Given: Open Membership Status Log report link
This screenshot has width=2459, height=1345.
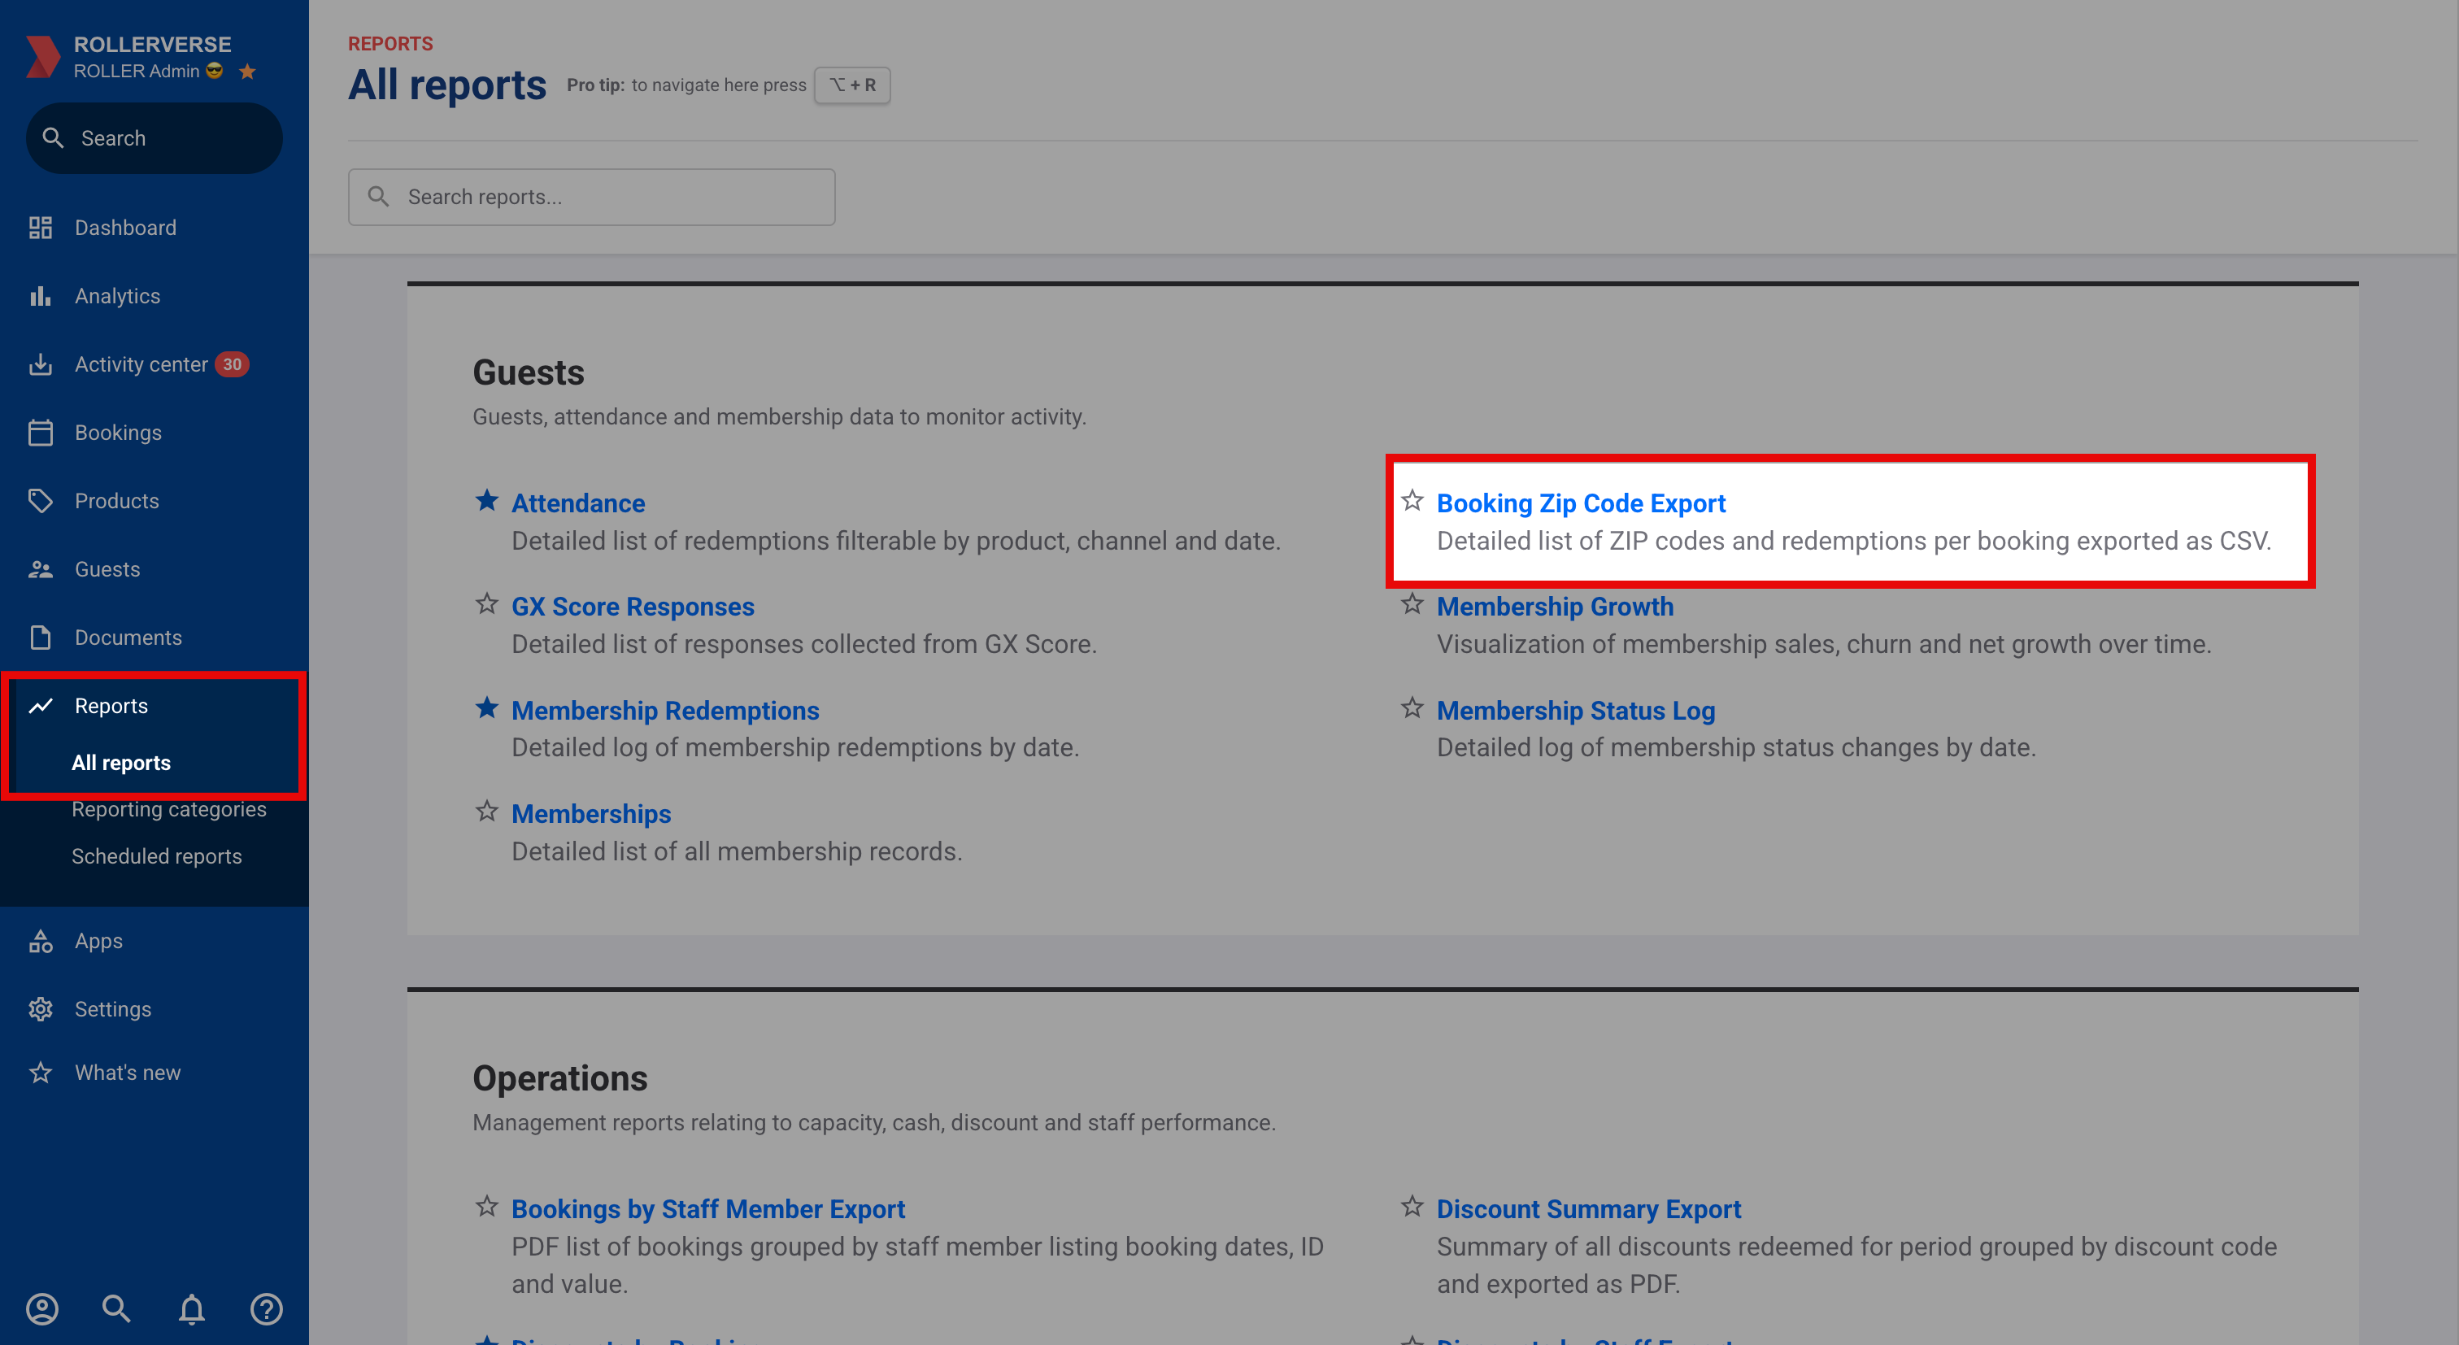Looking at the screenshot, I should [x=1575, y=712].
